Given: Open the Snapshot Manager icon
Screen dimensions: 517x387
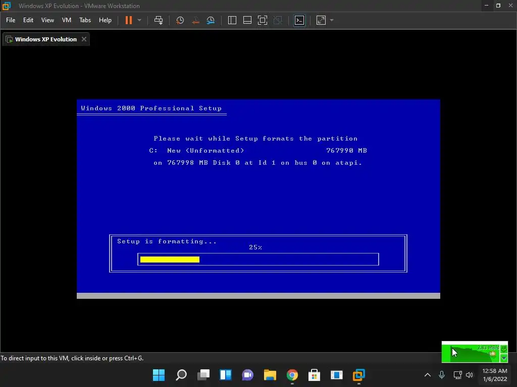Looking at the screenshot, I should coord(211,20).
